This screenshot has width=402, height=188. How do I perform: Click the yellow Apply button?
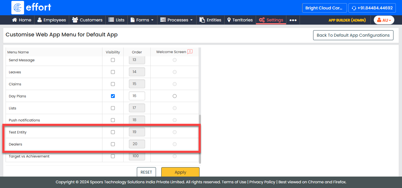point(180,172)
